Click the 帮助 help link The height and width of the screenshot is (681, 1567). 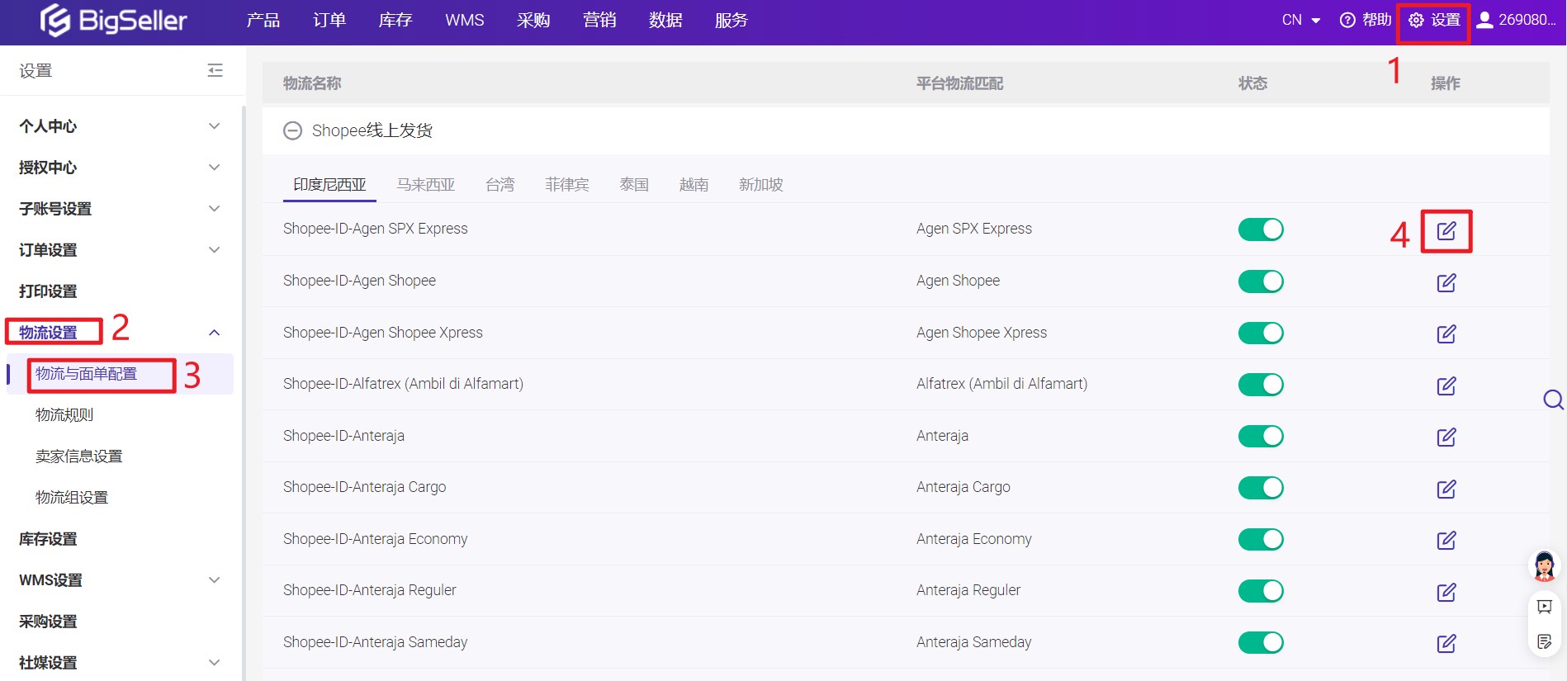(x=1376, y=20)
